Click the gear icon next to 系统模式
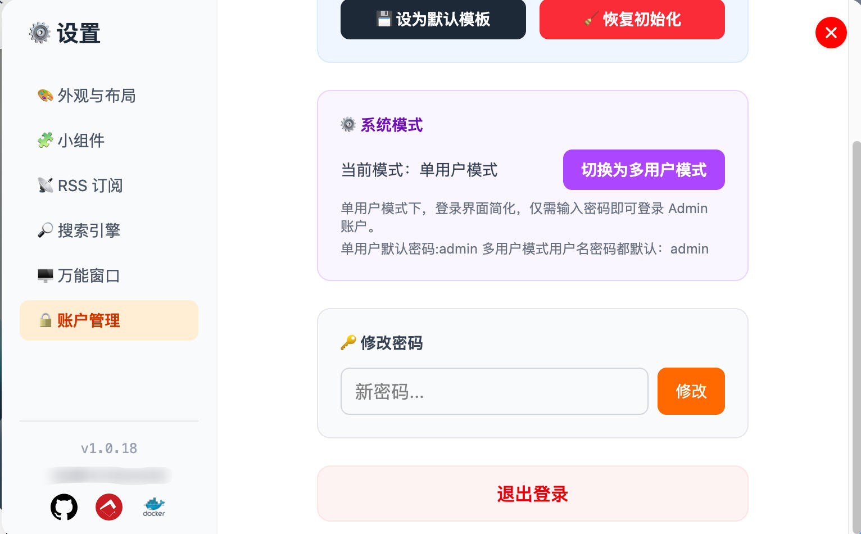The image size is (861, 534). 348,125
